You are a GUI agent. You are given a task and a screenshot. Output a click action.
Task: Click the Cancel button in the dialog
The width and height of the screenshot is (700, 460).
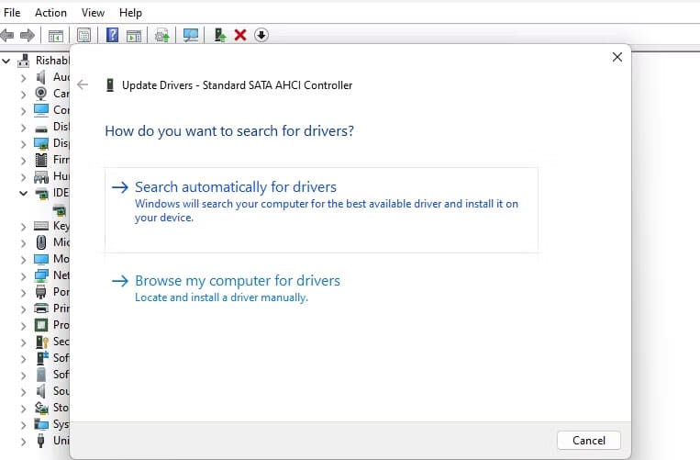(x=589, y=441)
